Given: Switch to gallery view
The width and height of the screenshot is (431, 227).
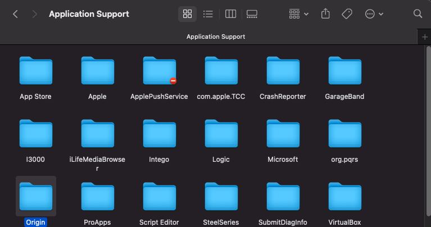Looking at the screenshot, I should [252, 14].
